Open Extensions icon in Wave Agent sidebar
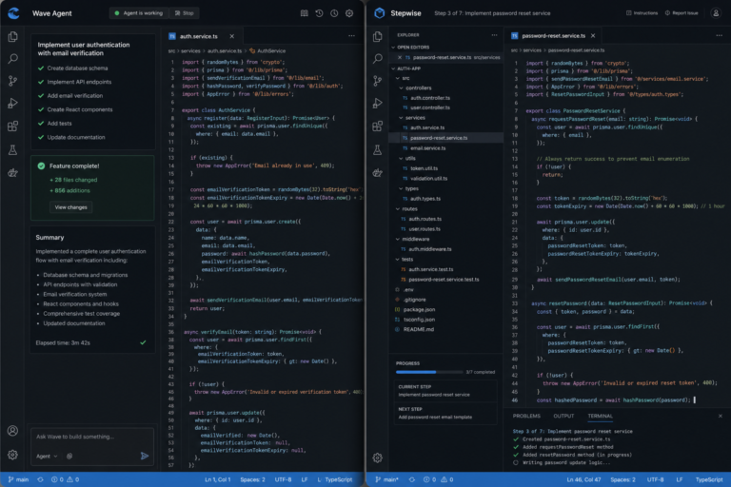This screenshot has height=487, width=731. tap(13, 127)
